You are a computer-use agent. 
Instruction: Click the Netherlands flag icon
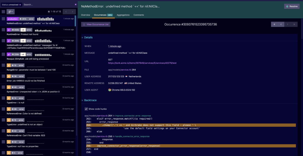click(126, 77)
